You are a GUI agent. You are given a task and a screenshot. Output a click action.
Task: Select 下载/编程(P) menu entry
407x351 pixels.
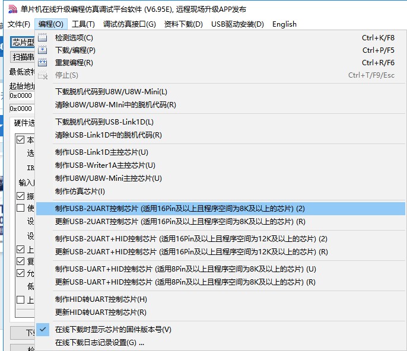(221, 50)
